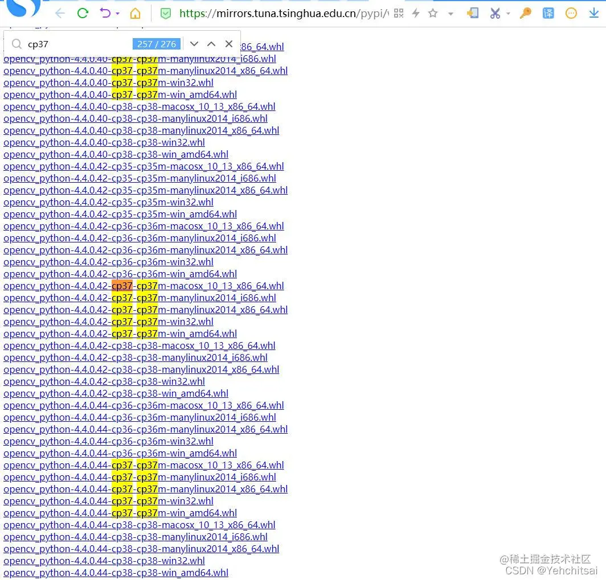The image size is (606, 580).
Task: Open the QR code icon in address bar
Action: point(399,14)
